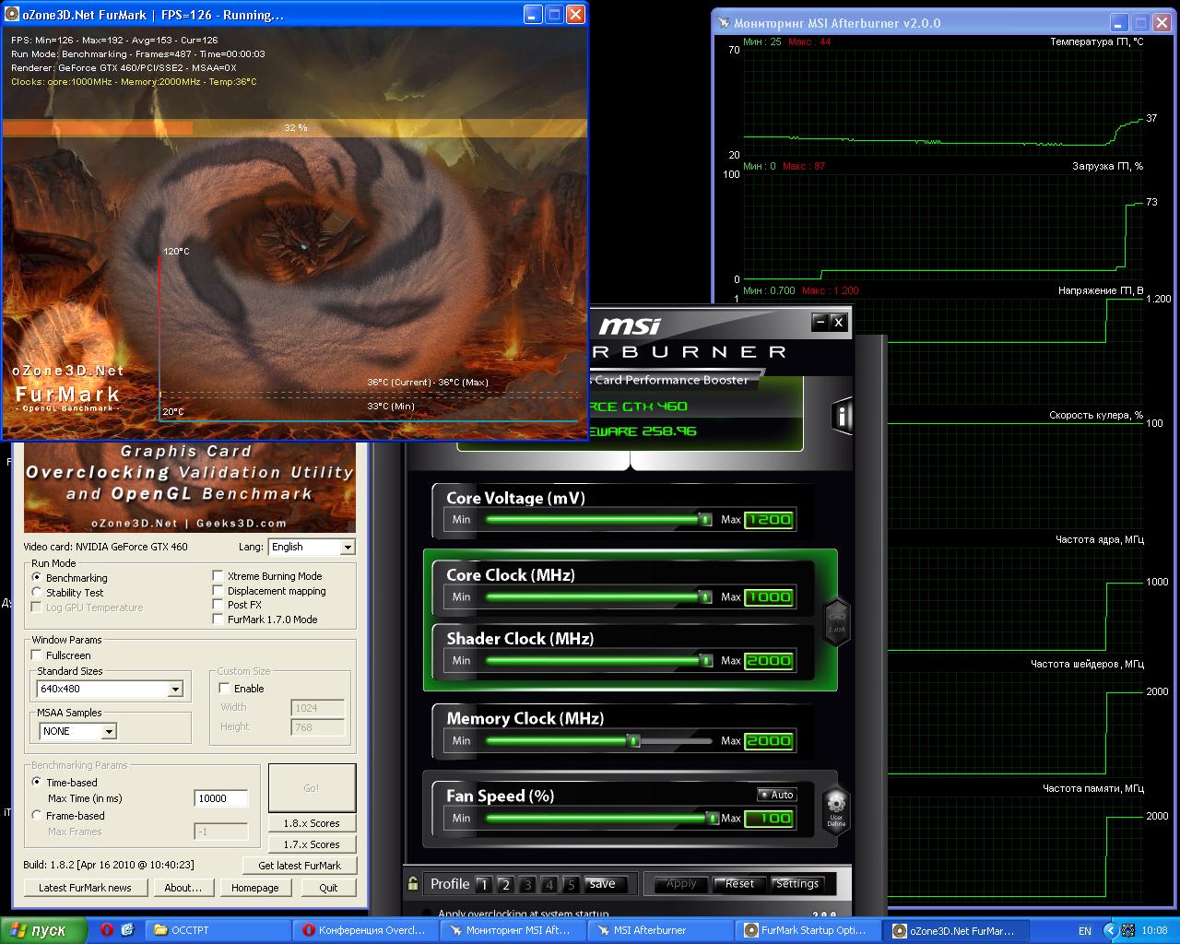1180x944 pixels.
Task: Open the User Define fan settings gear
Action: pyautogui.click(x=836, y=809)
